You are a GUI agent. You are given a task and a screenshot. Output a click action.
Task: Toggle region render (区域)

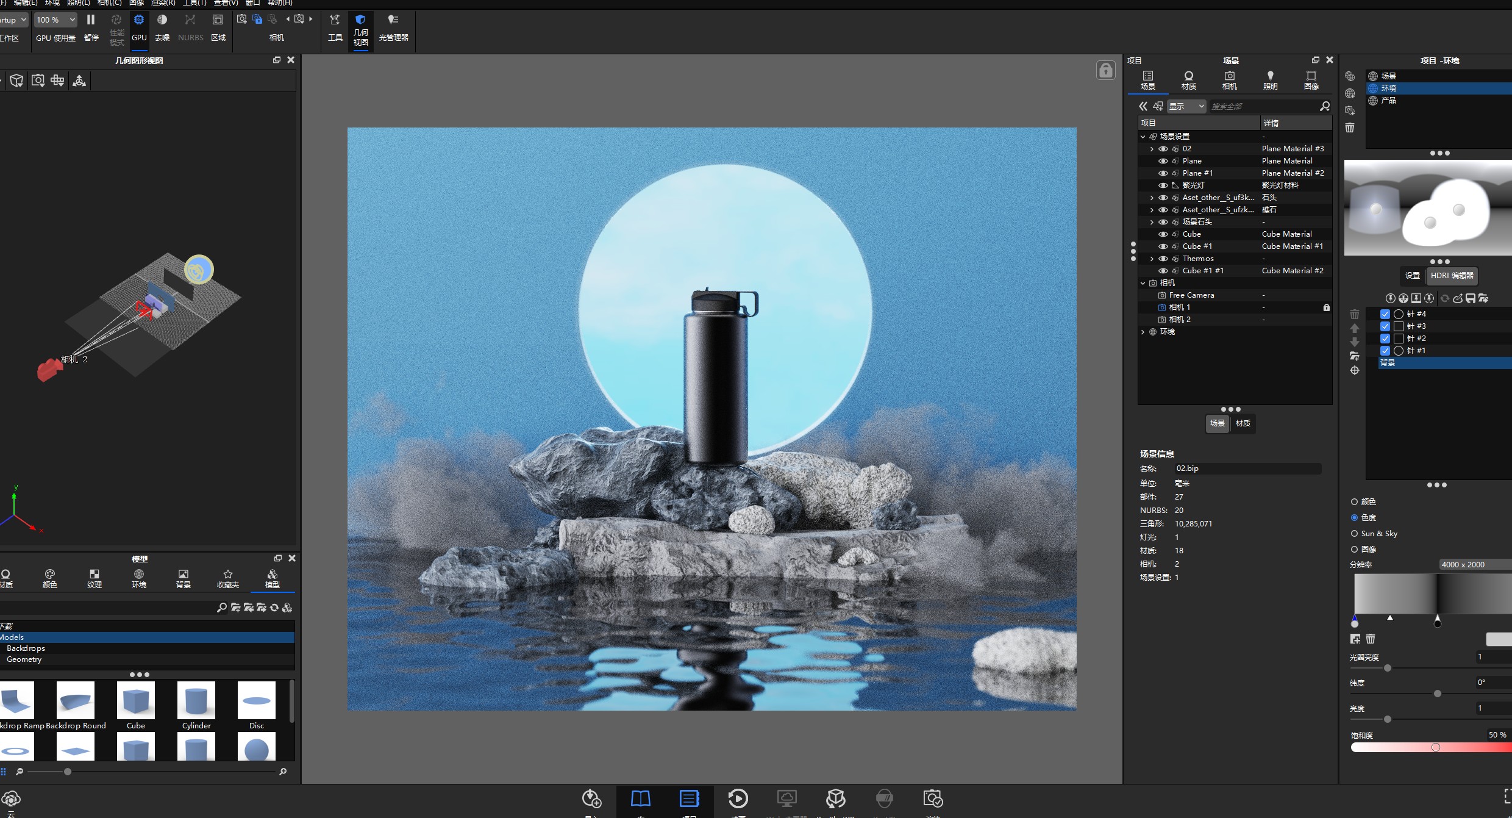tap(218, 27)
